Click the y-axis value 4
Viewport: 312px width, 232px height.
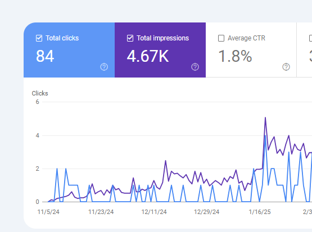coord(38,135)
